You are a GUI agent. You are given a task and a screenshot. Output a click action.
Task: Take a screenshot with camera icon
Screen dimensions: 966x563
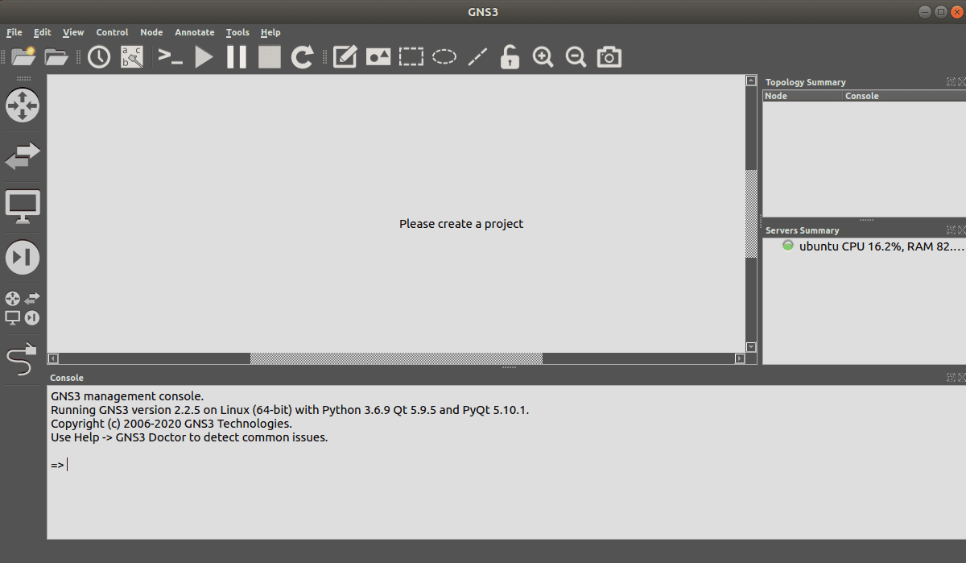point(609,57)
